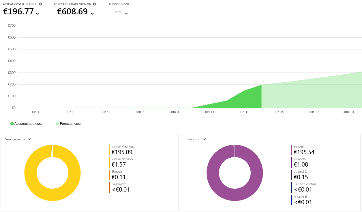Select the Bandwidth legend entry
362x212 pixels.
(x=121, y=187)
